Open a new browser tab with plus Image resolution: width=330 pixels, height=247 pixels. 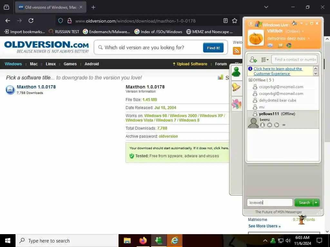pyautogui.click(x=93, y=7)
